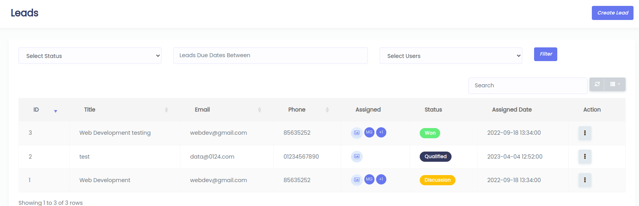Open action menu for Web Development lead
Screen dimensions: 639x206
click(585, 180)
